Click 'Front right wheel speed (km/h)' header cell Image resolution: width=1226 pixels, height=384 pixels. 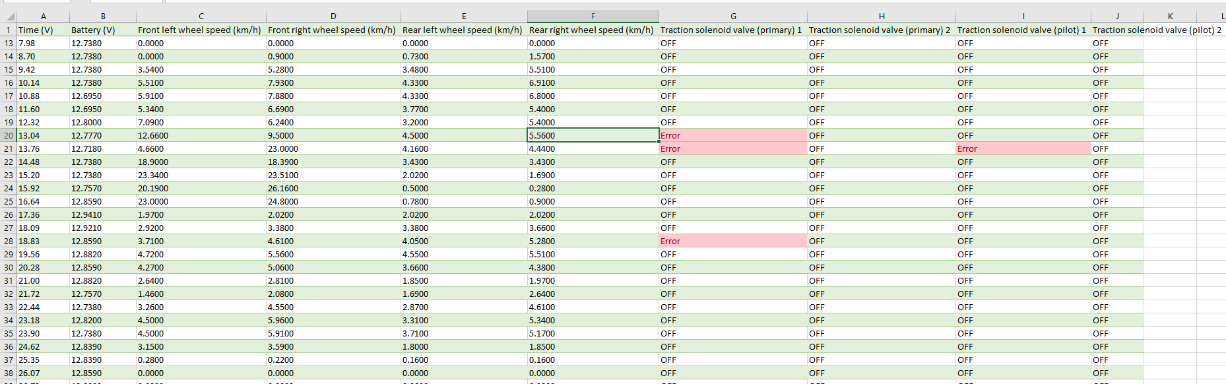click(x=333, y=30)
